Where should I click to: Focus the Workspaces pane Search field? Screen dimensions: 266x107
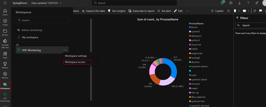[x=42, y=20]
